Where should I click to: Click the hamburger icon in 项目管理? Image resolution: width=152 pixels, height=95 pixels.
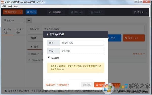tap(6, 12)
